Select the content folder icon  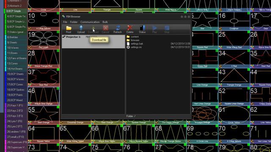128,37
